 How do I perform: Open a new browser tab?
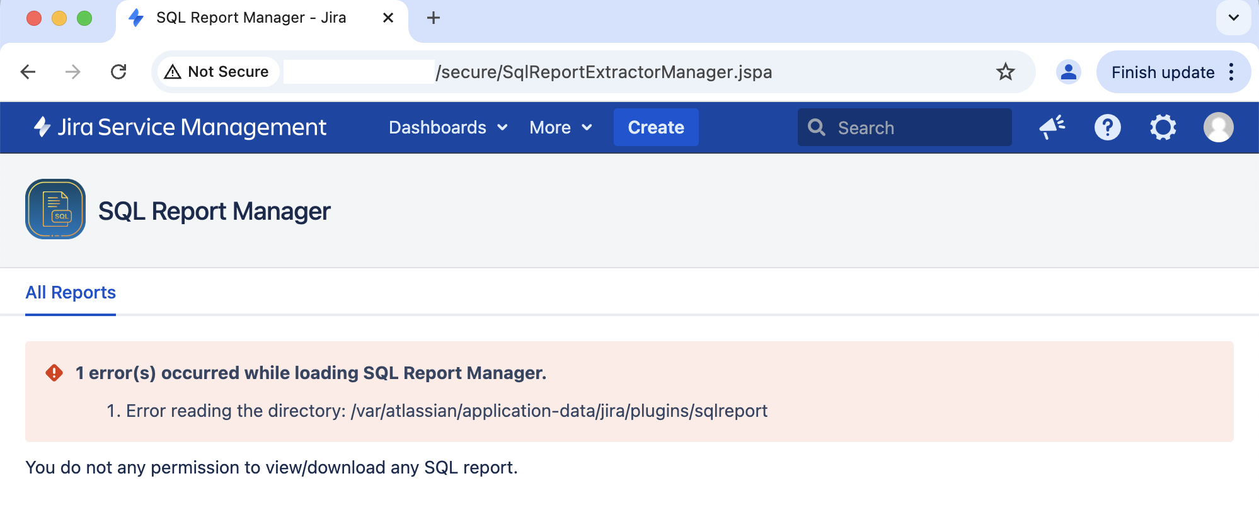[434, 18]
